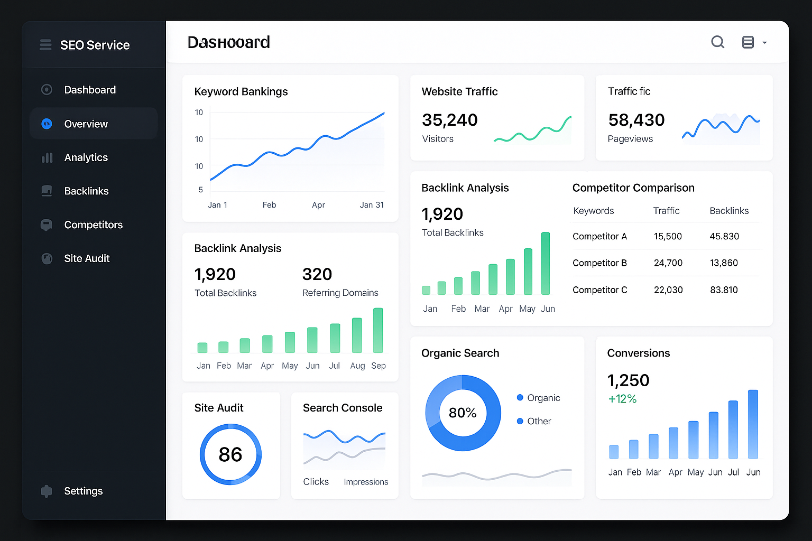Click the search magnifier icon in header
This screenshot has height=541, width=812.
point(717,42)
